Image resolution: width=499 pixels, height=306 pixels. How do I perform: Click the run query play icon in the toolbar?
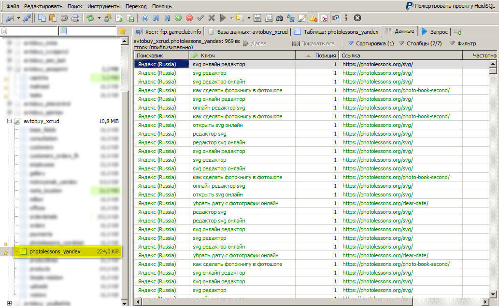223,18
